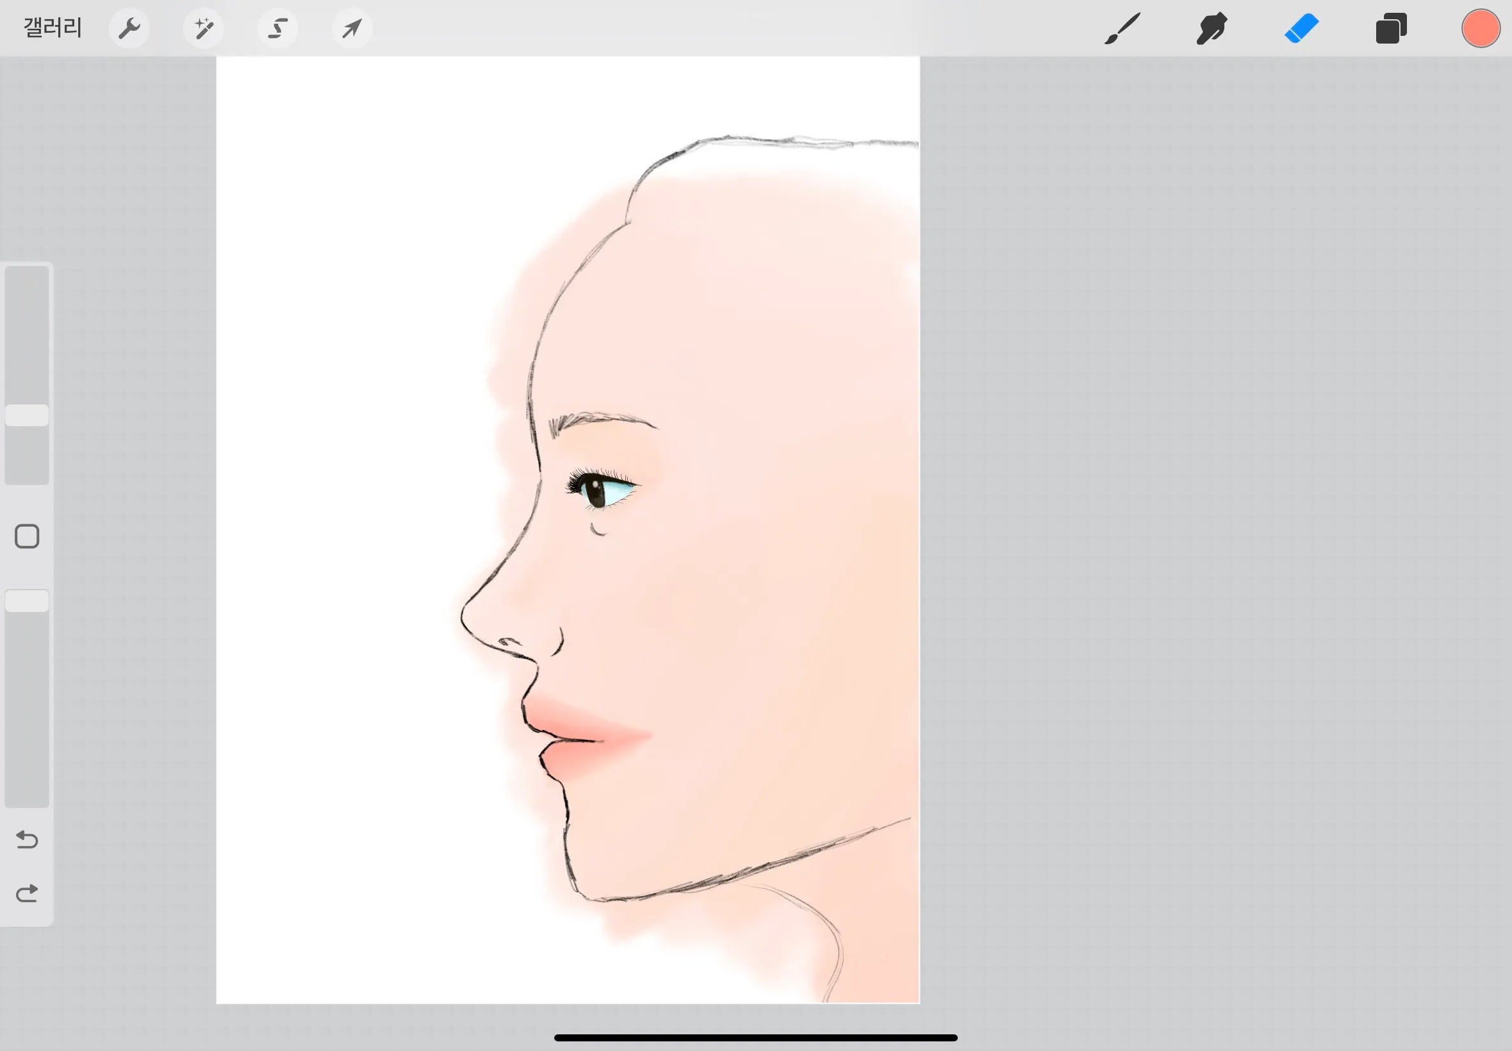Click the top of brush size track
Image resolution: width=1512 pixels, height=1051 pixels.
click(x=27, y=276)
